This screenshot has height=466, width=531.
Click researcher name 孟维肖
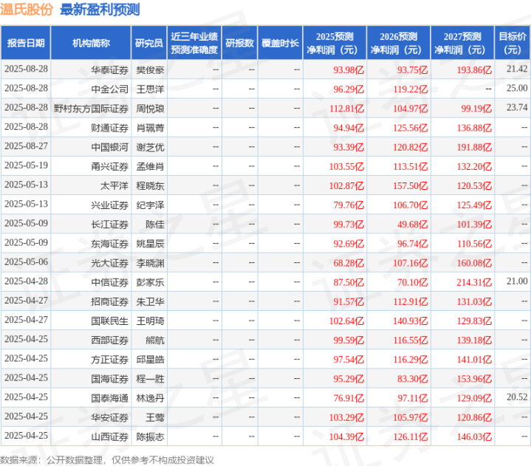pyautogui.click(x=150, y=167)
